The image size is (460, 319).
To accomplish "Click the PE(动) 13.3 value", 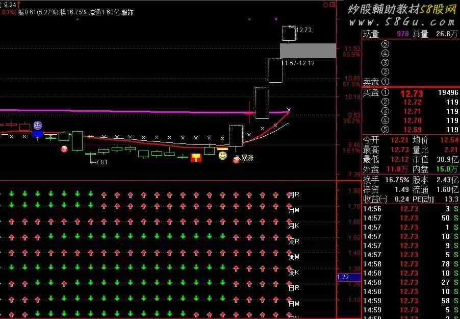I will [x=452, y=199].
